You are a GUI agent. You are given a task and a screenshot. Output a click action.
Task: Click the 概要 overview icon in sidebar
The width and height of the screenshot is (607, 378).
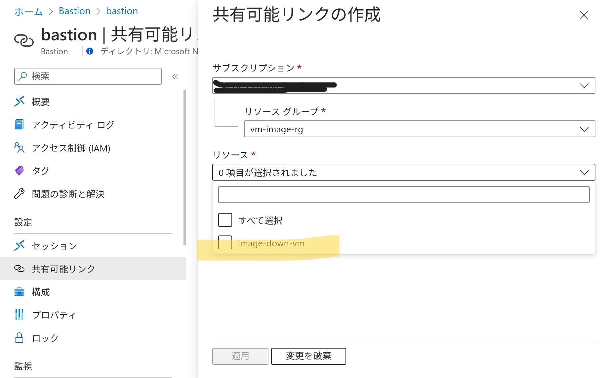tap(20, 102)
